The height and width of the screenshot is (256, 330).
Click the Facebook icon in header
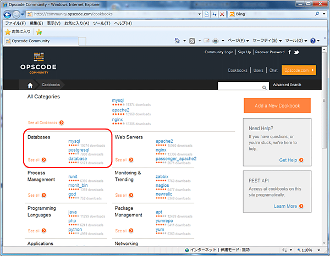click(x=290, y=52)
